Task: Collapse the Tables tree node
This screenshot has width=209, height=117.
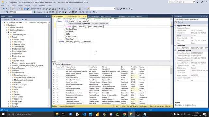Action: pyautogui.click(x=9, y=37)
